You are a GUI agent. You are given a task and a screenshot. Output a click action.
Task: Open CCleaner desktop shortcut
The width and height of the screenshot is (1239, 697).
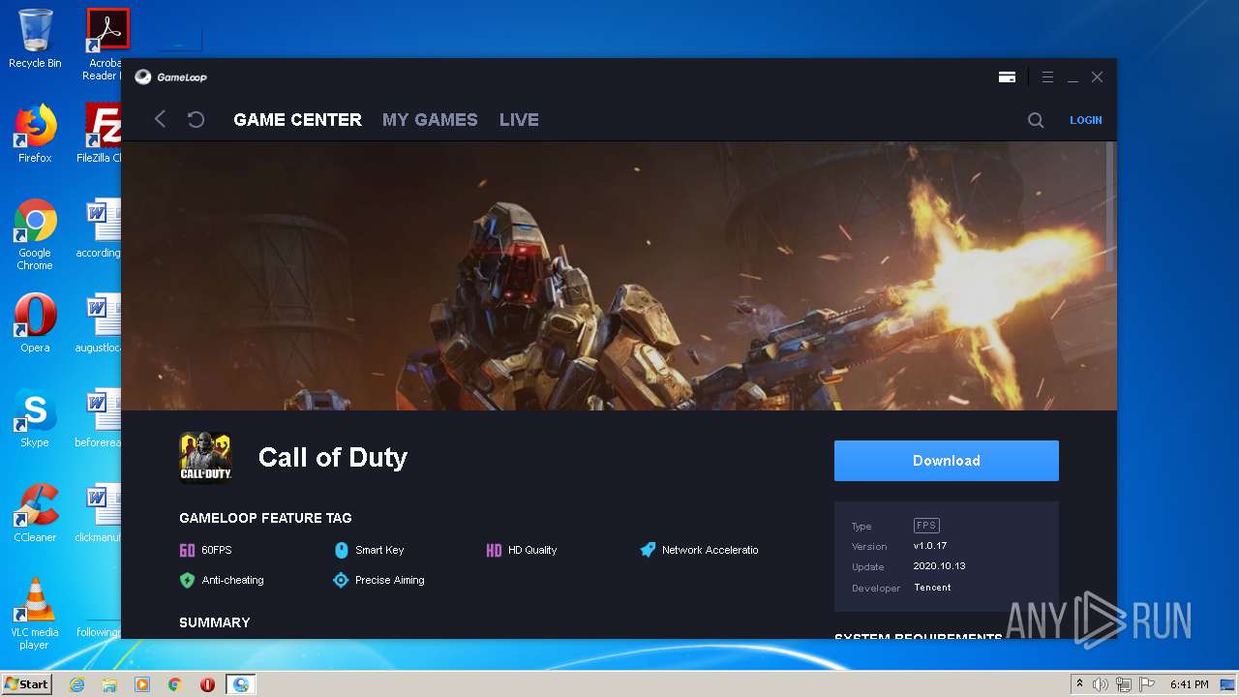pyautogui.click(x=35, y=513)
